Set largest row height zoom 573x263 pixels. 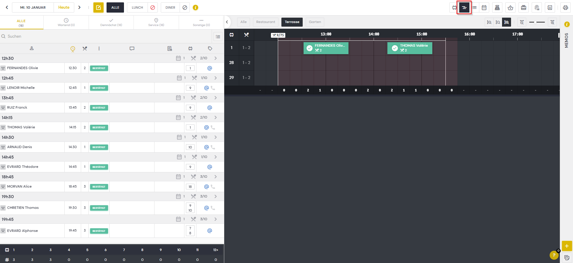pos(507,22)
